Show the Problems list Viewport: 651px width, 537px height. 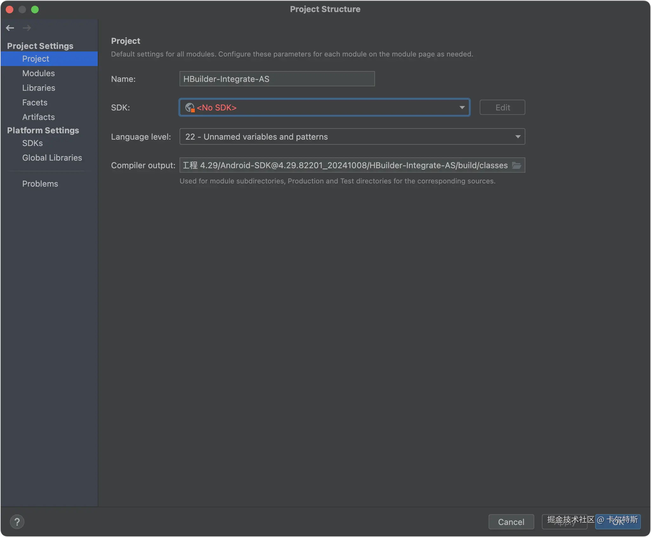coord(40,184)
